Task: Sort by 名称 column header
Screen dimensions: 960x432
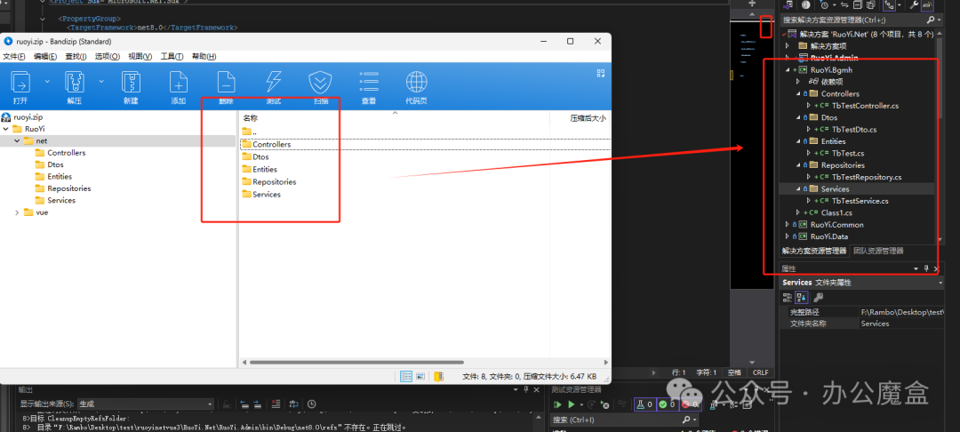Action: (x=251, y=118)
